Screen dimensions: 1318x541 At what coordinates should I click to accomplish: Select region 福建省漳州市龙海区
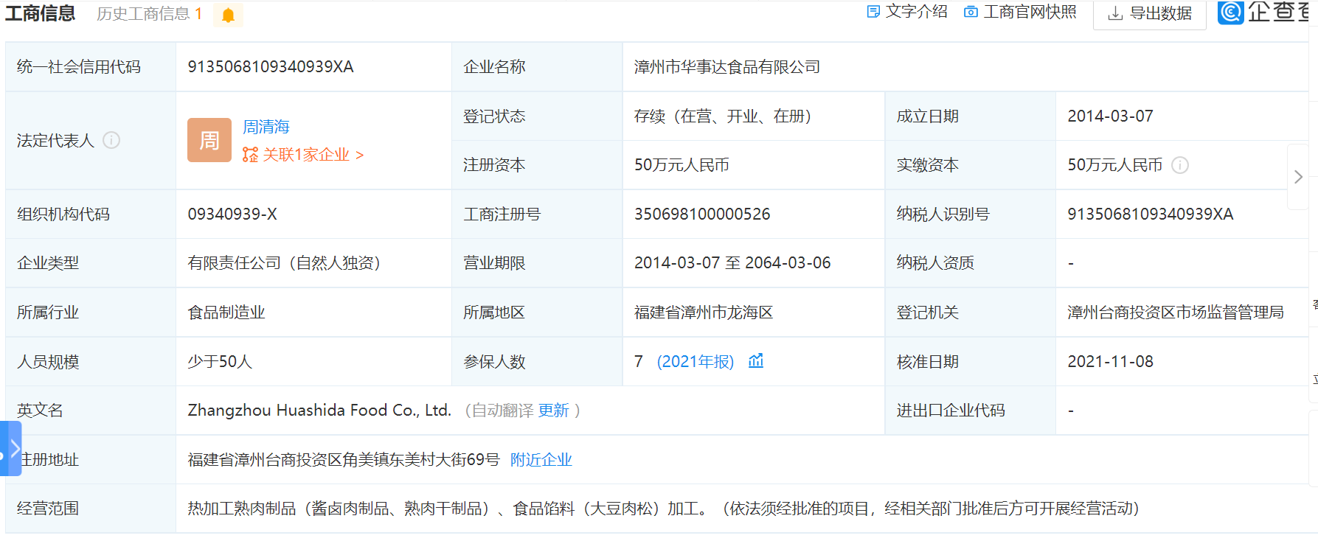[x=704, y=313]
